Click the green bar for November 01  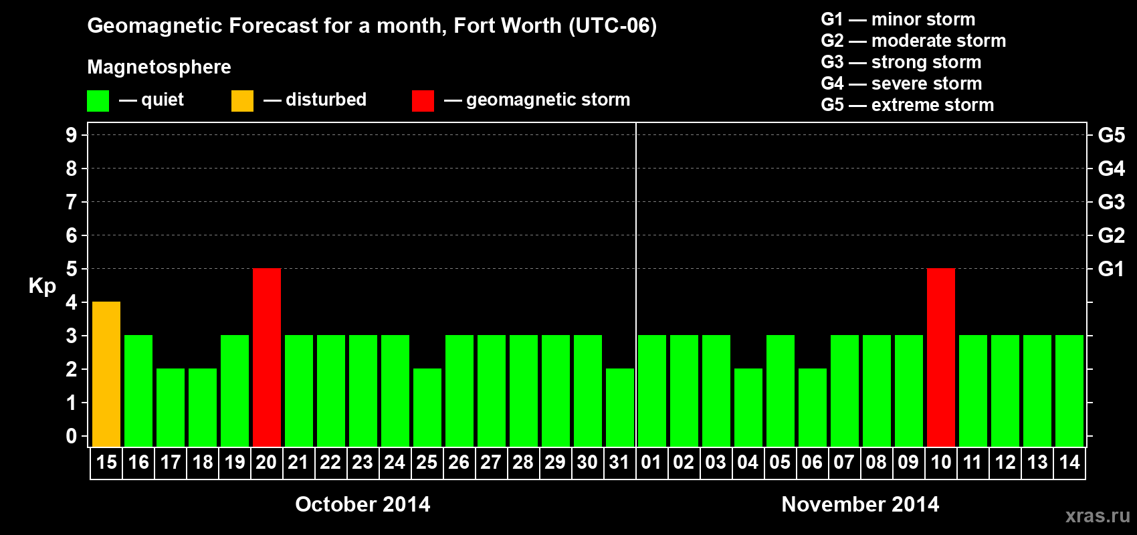tap(652, 391)
